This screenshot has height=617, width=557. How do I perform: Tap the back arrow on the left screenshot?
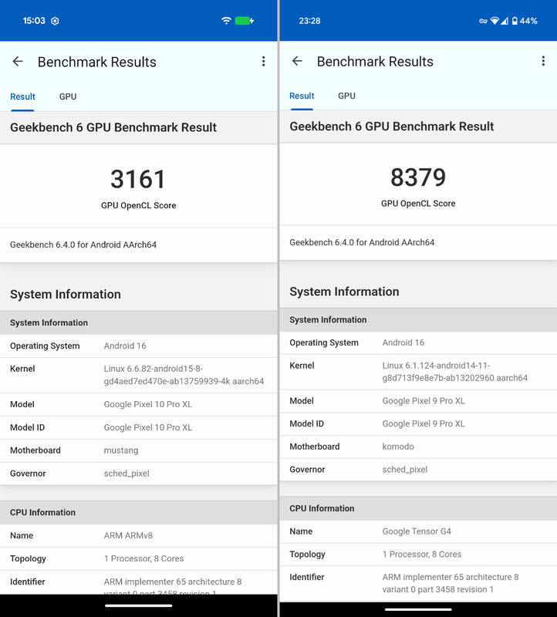(19, 62)
